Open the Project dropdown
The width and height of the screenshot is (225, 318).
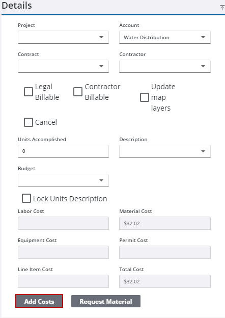tap(63, 37)
